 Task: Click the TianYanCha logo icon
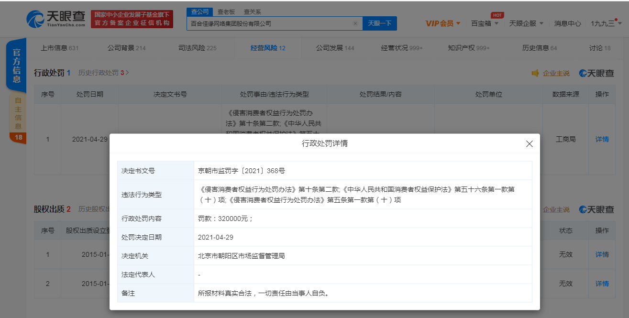(36, 19)
